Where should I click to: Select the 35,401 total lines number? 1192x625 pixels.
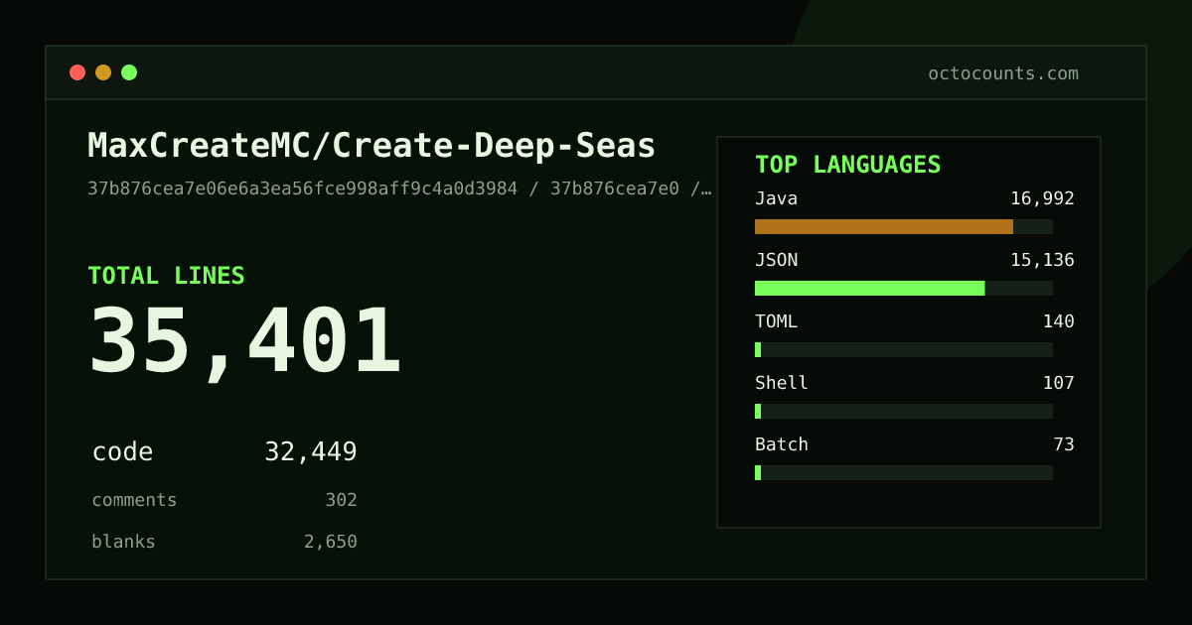245,342
